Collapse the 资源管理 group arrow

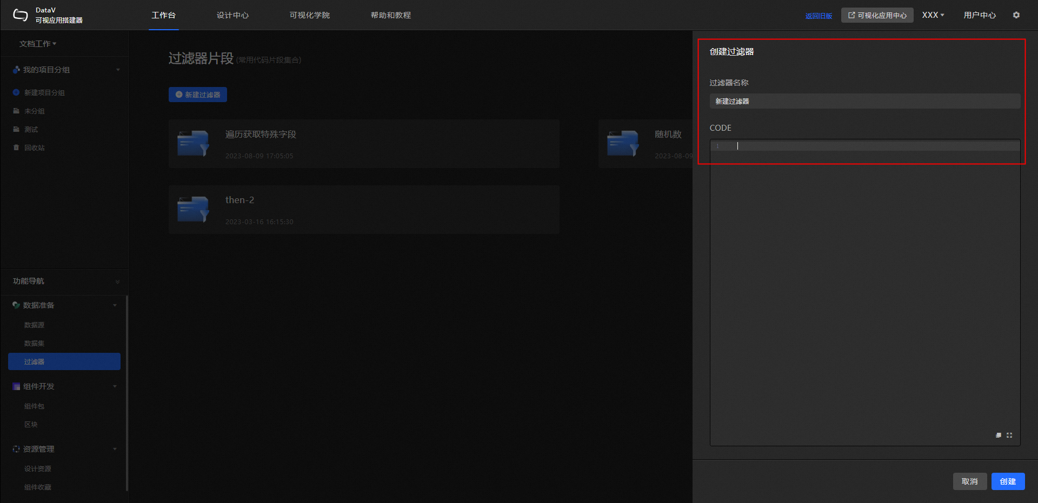(x=115, y=449)
